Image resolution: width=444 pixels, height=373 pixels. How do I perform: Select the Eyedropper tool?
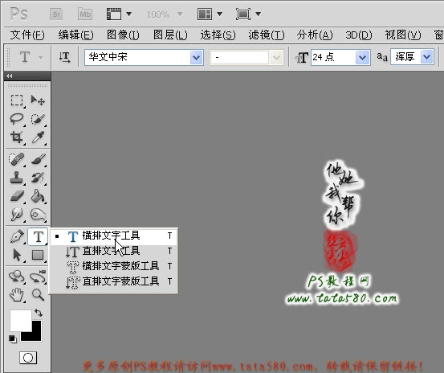[x=38, y=137]
